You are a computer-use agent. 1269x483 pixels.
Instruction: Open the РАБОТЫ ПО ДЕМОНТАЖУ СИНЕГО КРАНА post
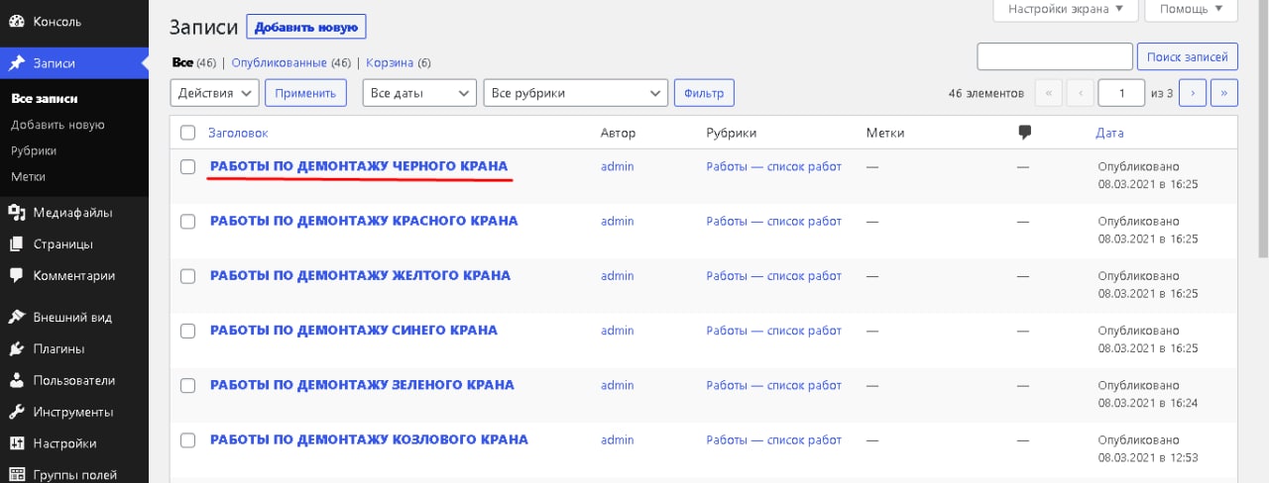click(x=354, y=331)
